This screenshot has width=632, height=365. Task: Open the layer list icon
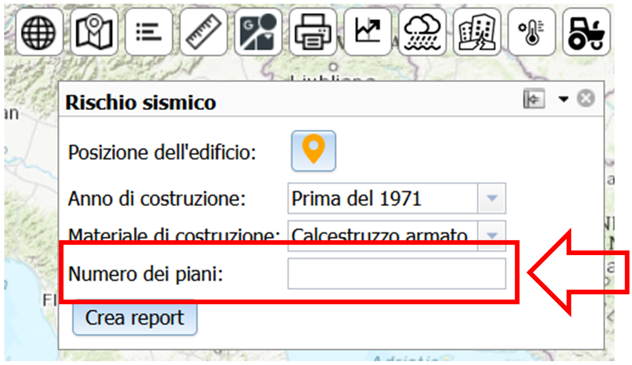149,32
